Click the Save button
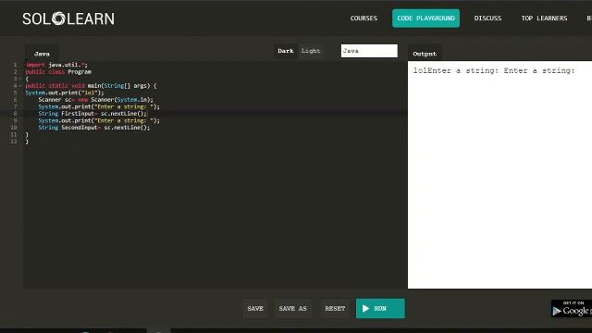 pos(255,308)
